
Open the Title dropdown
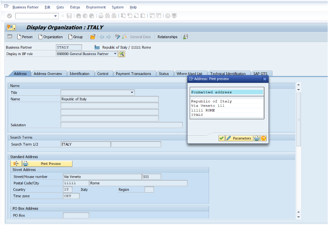[132, 92]
